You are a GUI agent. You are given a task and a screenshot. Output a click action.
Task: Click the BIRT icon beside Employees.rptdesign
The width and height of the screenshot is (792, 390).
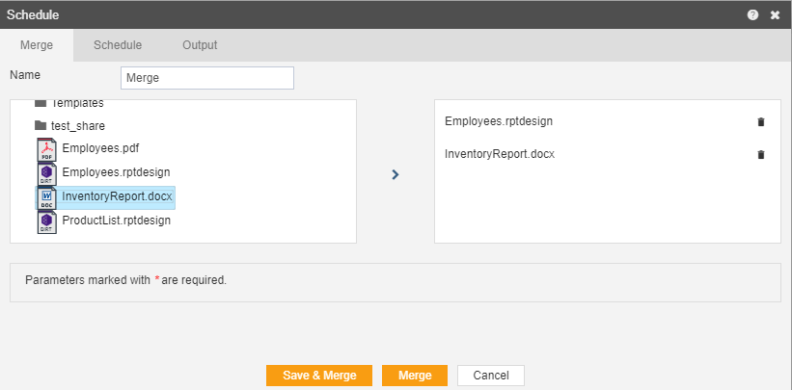tap(47, 173)
